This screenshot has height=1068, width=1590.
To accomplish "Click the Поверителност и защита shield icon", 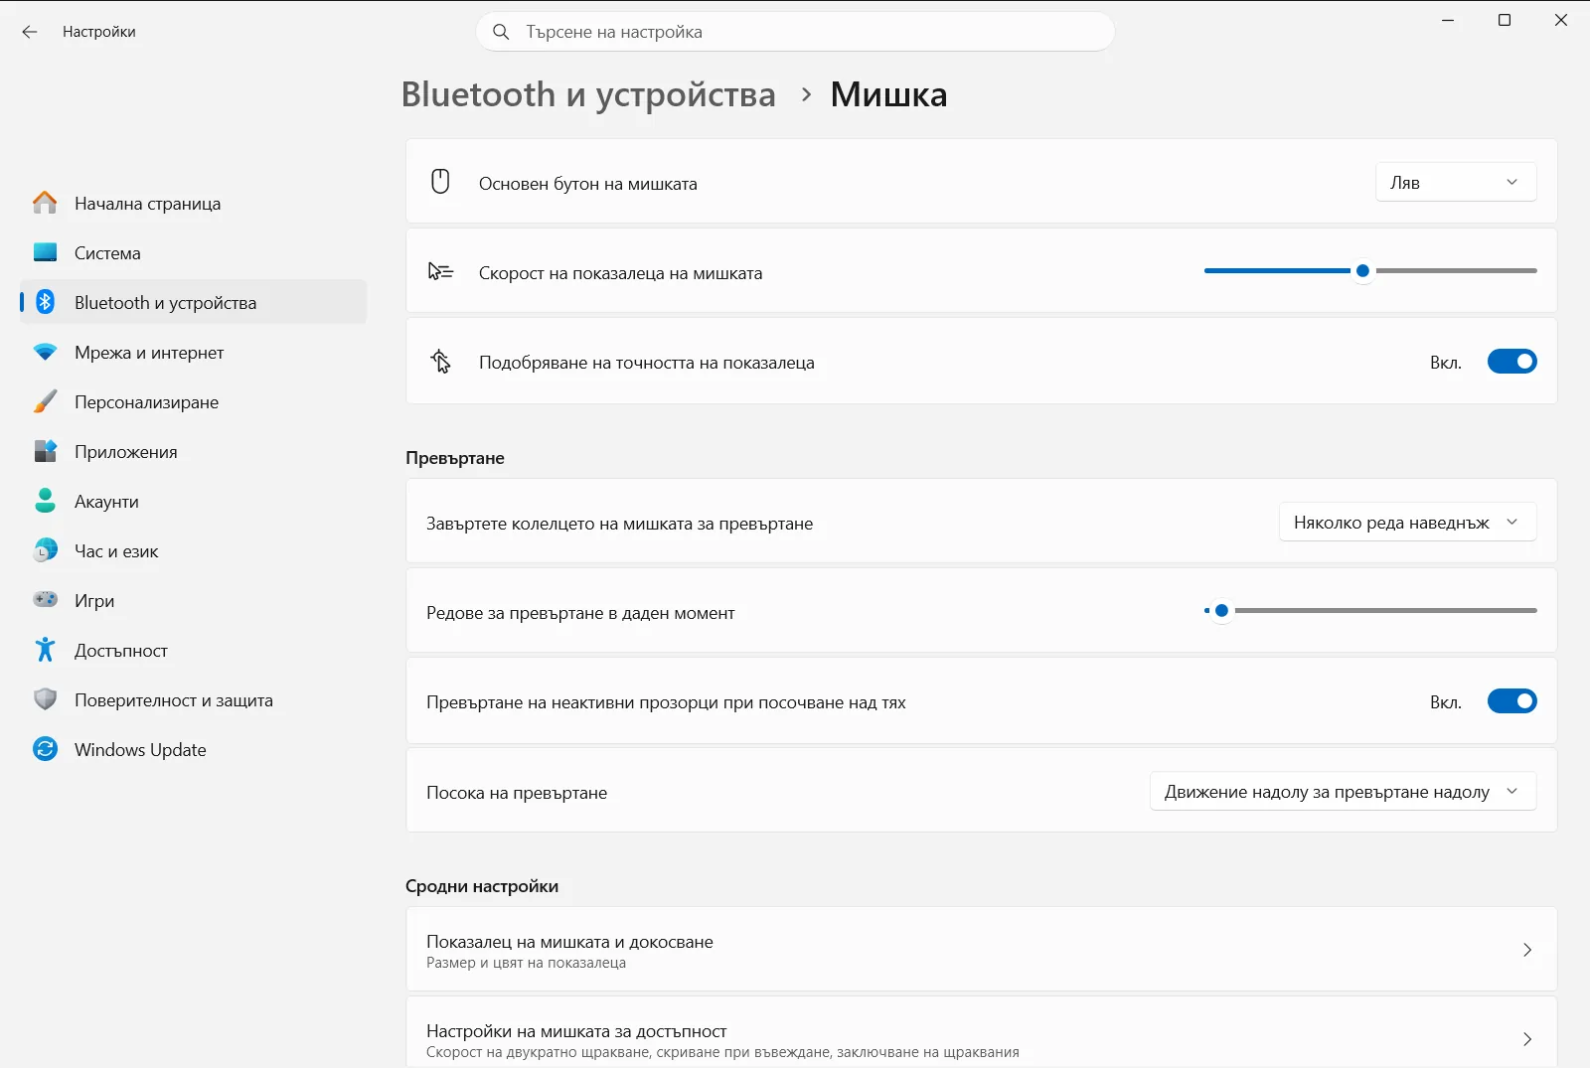I will click(x=45, y=699).
